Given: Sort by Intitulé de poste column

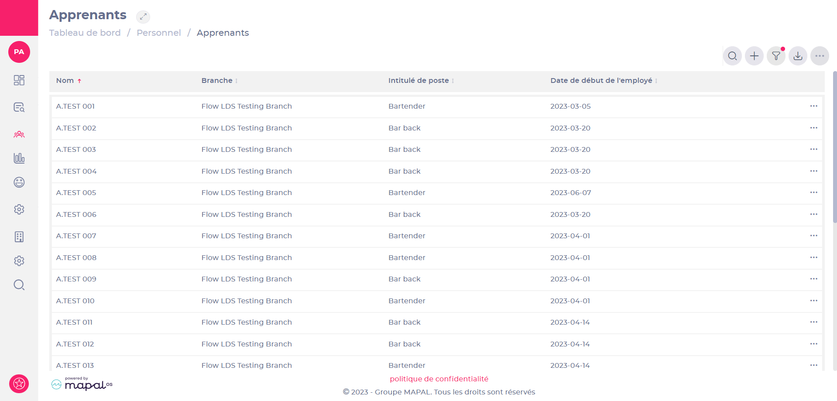Looking at the screenshot, I should [x=421, y=81].
